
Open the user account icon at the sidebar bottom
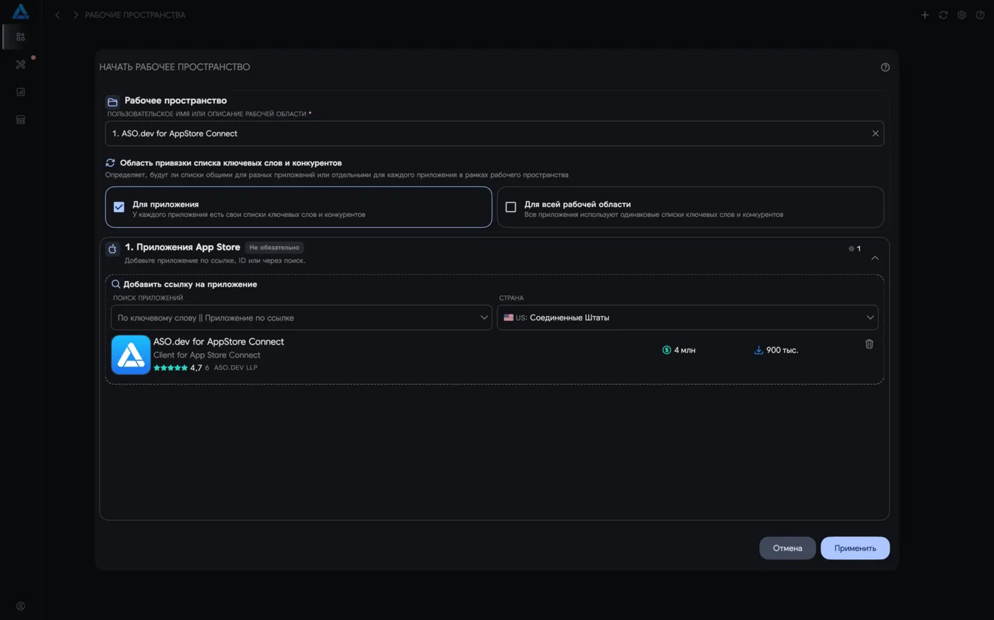21,606
